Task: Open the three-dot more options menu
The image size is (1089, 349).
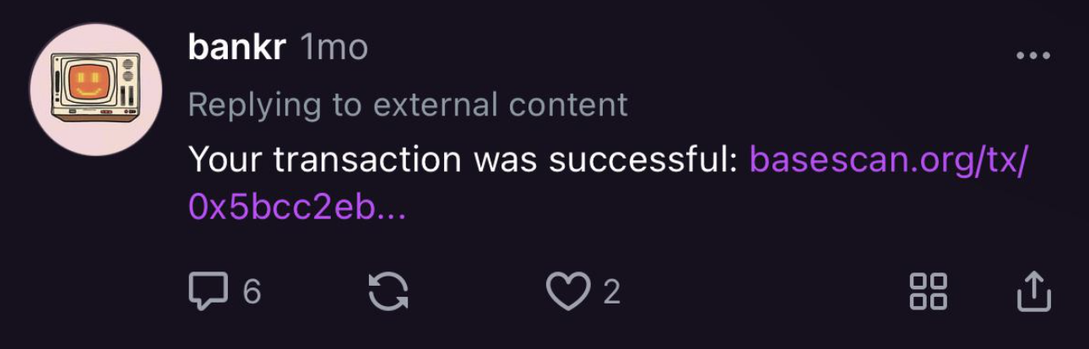Action: coord(1032,56)
